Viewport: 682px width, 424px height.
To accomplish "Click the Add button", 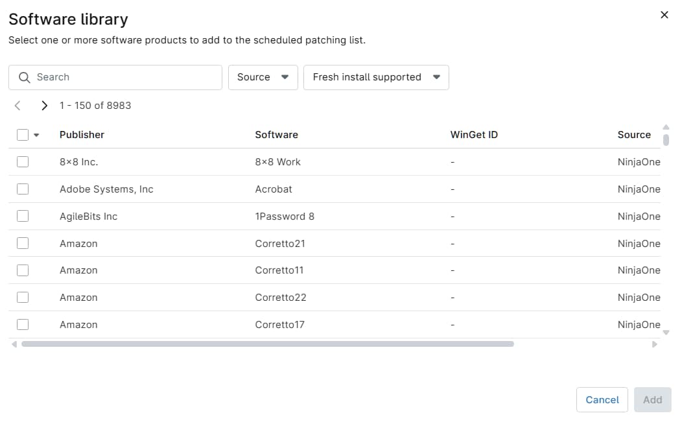I will [652, 399].
